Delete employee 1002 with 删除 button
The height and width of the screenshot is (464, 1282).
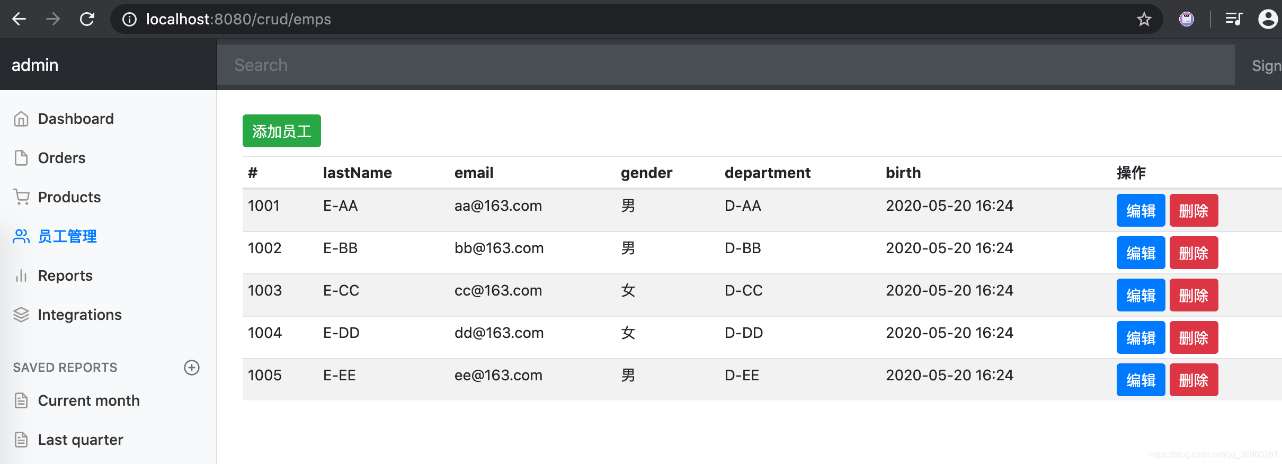(x=1194, y=253)
